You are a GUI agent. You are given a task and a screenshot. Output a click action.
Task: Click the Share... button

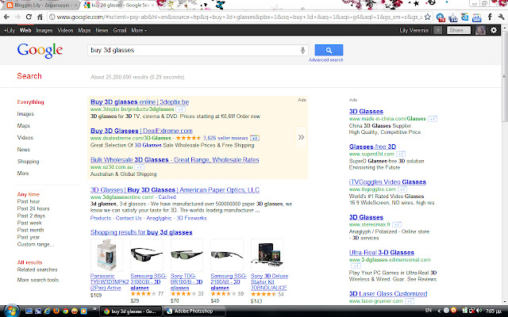click(x=459, y=30)
